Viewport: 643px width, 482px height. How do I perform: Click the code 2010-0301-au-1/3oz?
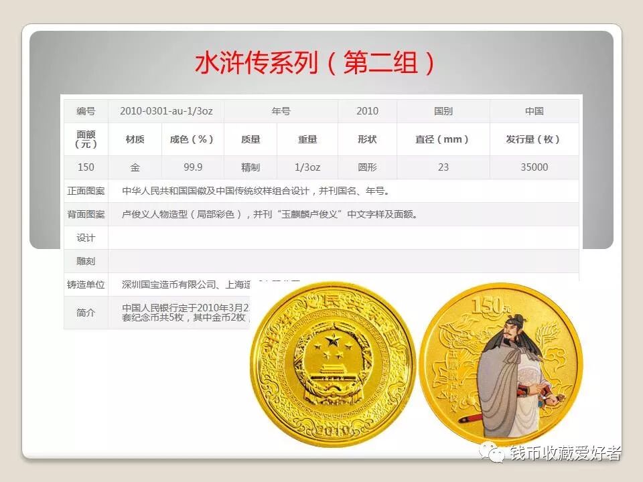coord(166,111)
